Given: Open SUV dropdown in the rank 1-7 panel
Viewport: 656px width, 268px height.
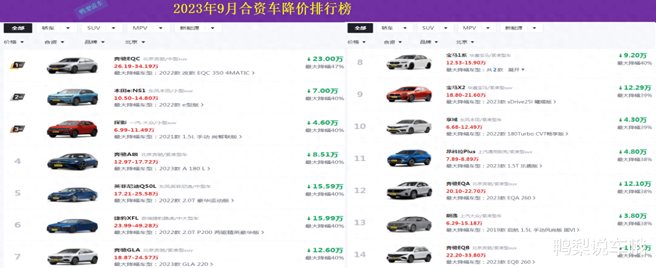Looking at the screenshot, I should 102,28.
